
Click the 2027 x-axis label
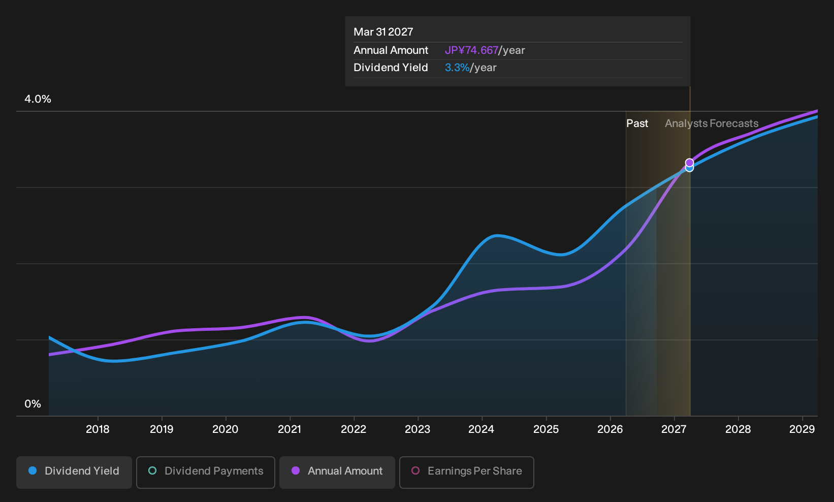[673, 429]
